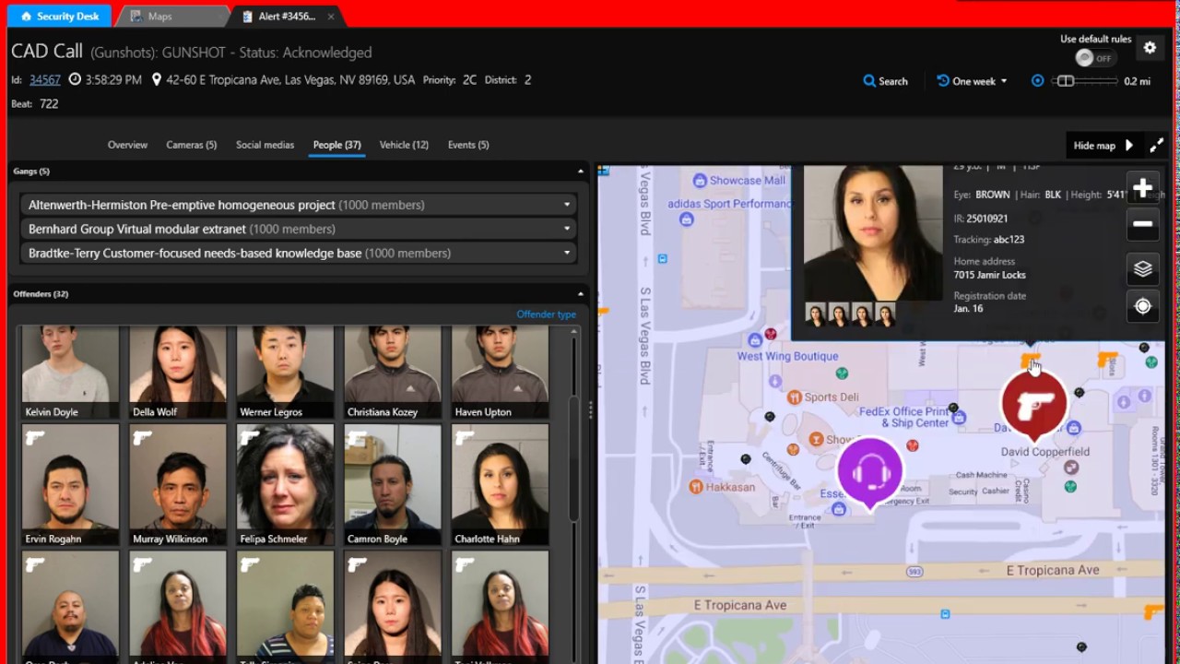This screenshot has width=1180, height=664.
Task: Expand the Altenwerth-Hermiston Pre-emptive homogeneous project gang
Action: click(299, 205)
